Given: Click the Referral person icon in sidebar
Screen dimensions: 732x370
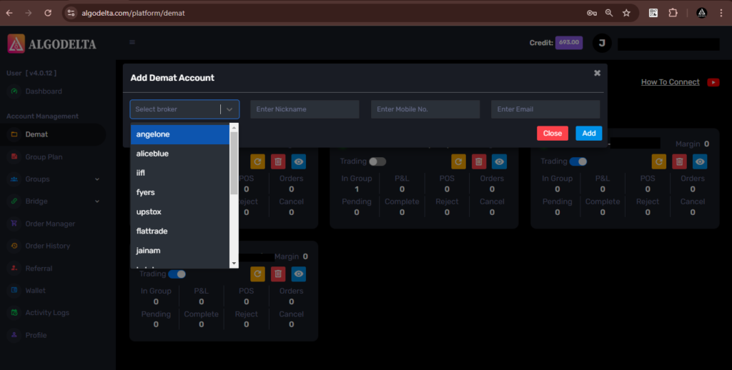Looking at the screenshot, I should (x=14, y=269).
